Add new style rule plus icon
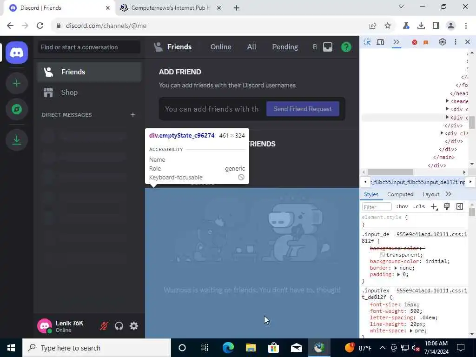 click(x=434, y=207)
